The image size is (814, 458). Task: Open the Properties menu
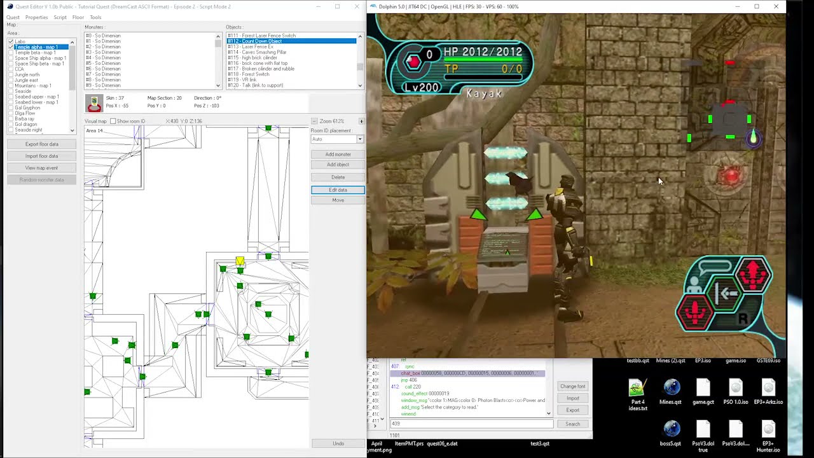point(36,17)
